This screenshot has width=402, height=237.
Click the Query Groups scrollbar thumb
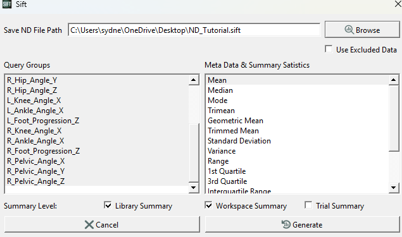194,153
